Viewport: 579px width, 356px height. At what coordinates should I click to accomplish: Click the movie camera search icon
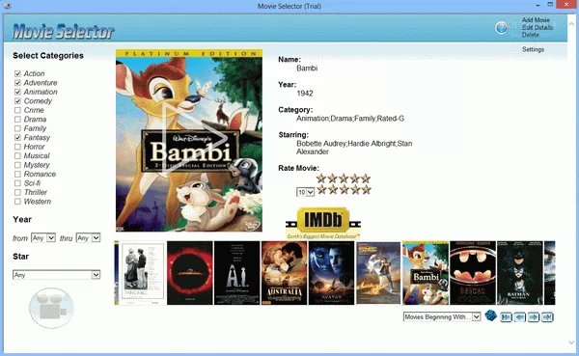[x=51, y=308]
